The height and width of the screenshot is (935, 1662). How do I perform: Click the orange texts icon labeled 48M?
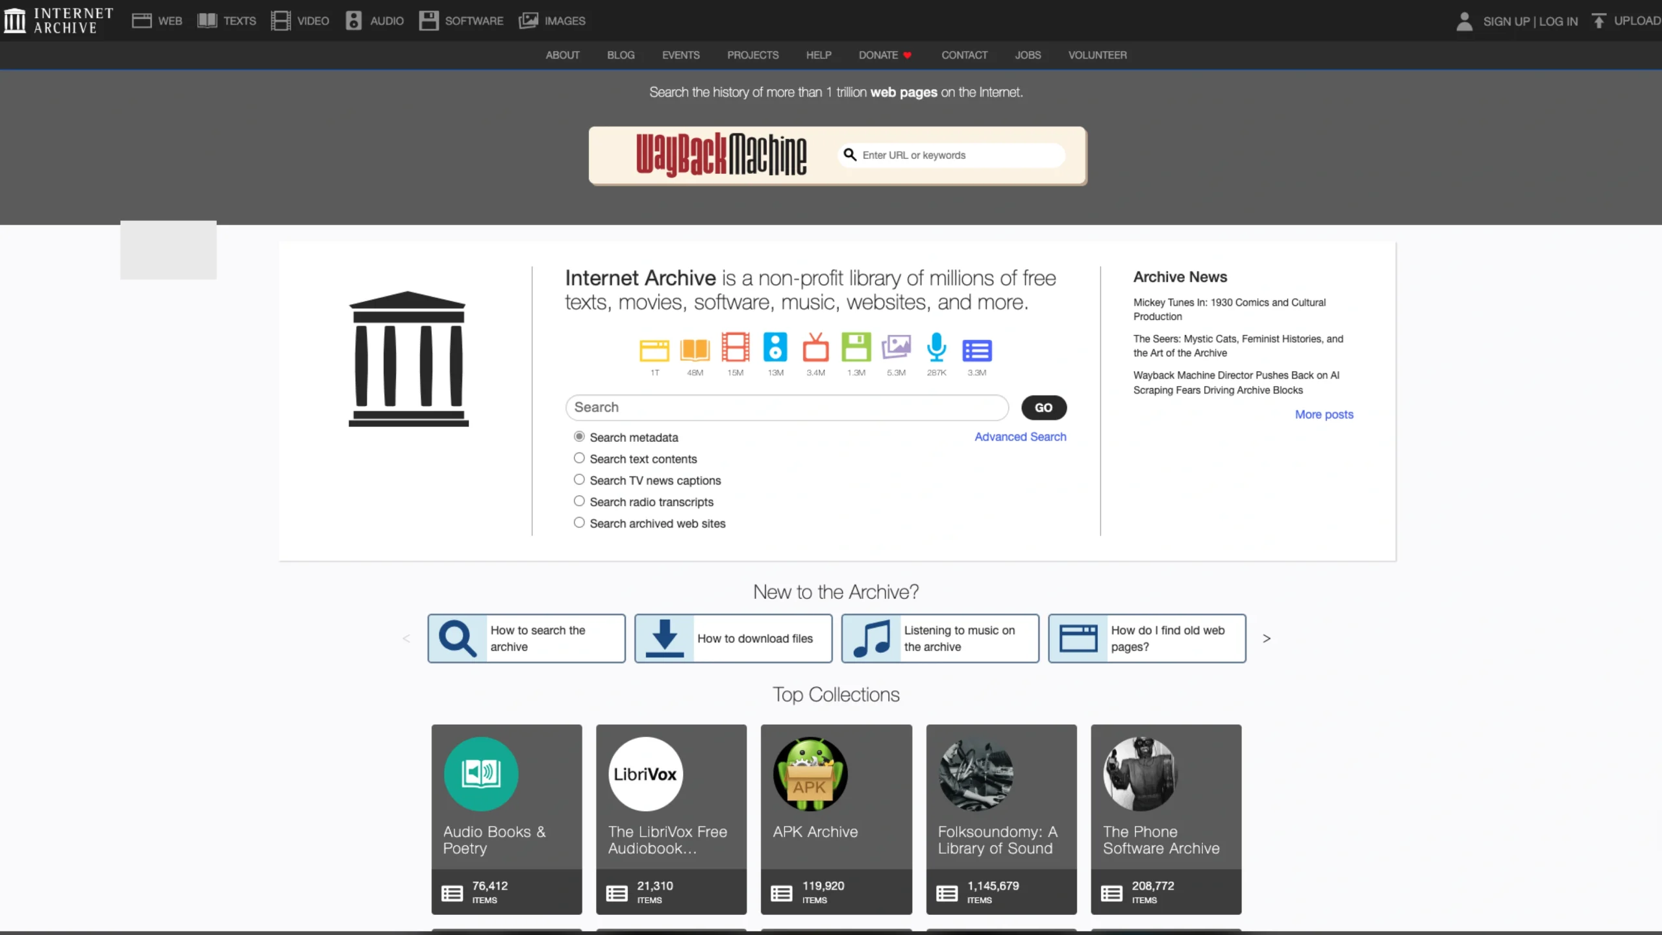pyautogui.click(x=695, y=350)
